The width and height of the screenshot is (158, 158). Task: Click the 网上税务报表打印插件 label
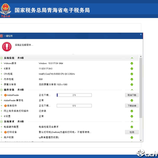click(x=16, y=111)
